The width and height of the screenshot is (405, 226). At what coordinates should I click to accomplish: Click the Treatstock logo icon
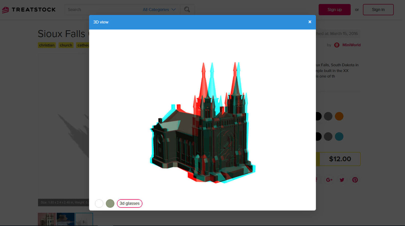click(x=5, y=10)
